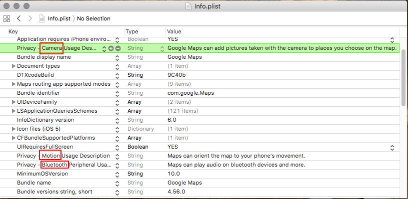Remove the Camera Usage row with the minus button
Viewport: 408px width, 199px height.
point(118,48)
